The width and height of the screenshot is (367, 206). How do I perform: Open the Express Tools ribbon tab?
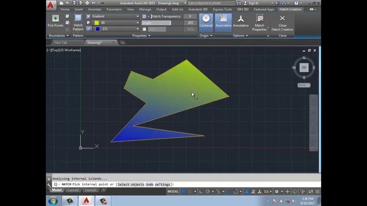point(222,9)
